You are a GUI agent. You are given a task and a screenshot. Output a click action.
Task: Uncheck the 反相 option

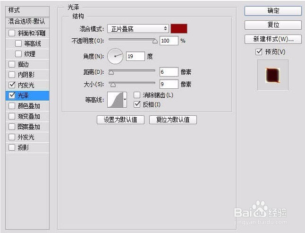click(137, 104)
